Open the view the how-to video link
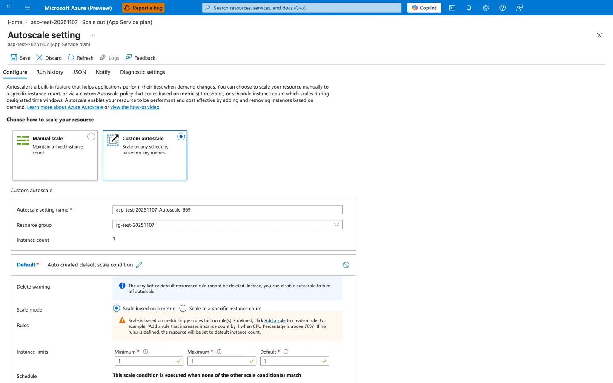This screenshot has width=613, height=383. (x=135, y=107)
